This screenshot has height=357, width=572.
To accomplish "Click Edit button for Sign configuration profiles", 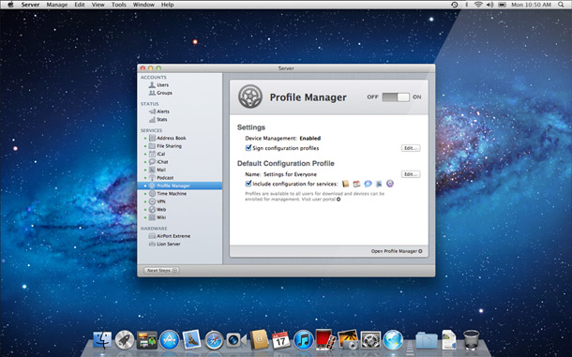I will click(411, 148).
